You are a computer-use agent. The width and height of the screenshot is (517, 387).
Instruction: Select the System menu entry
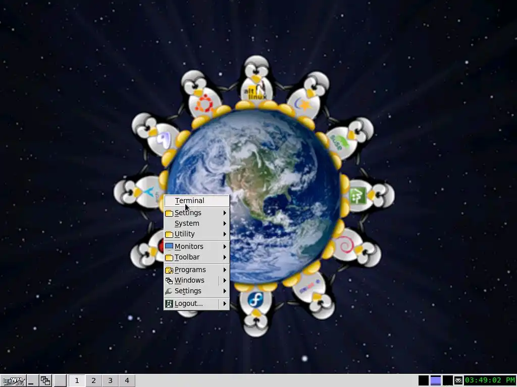[x=196, y=223]
